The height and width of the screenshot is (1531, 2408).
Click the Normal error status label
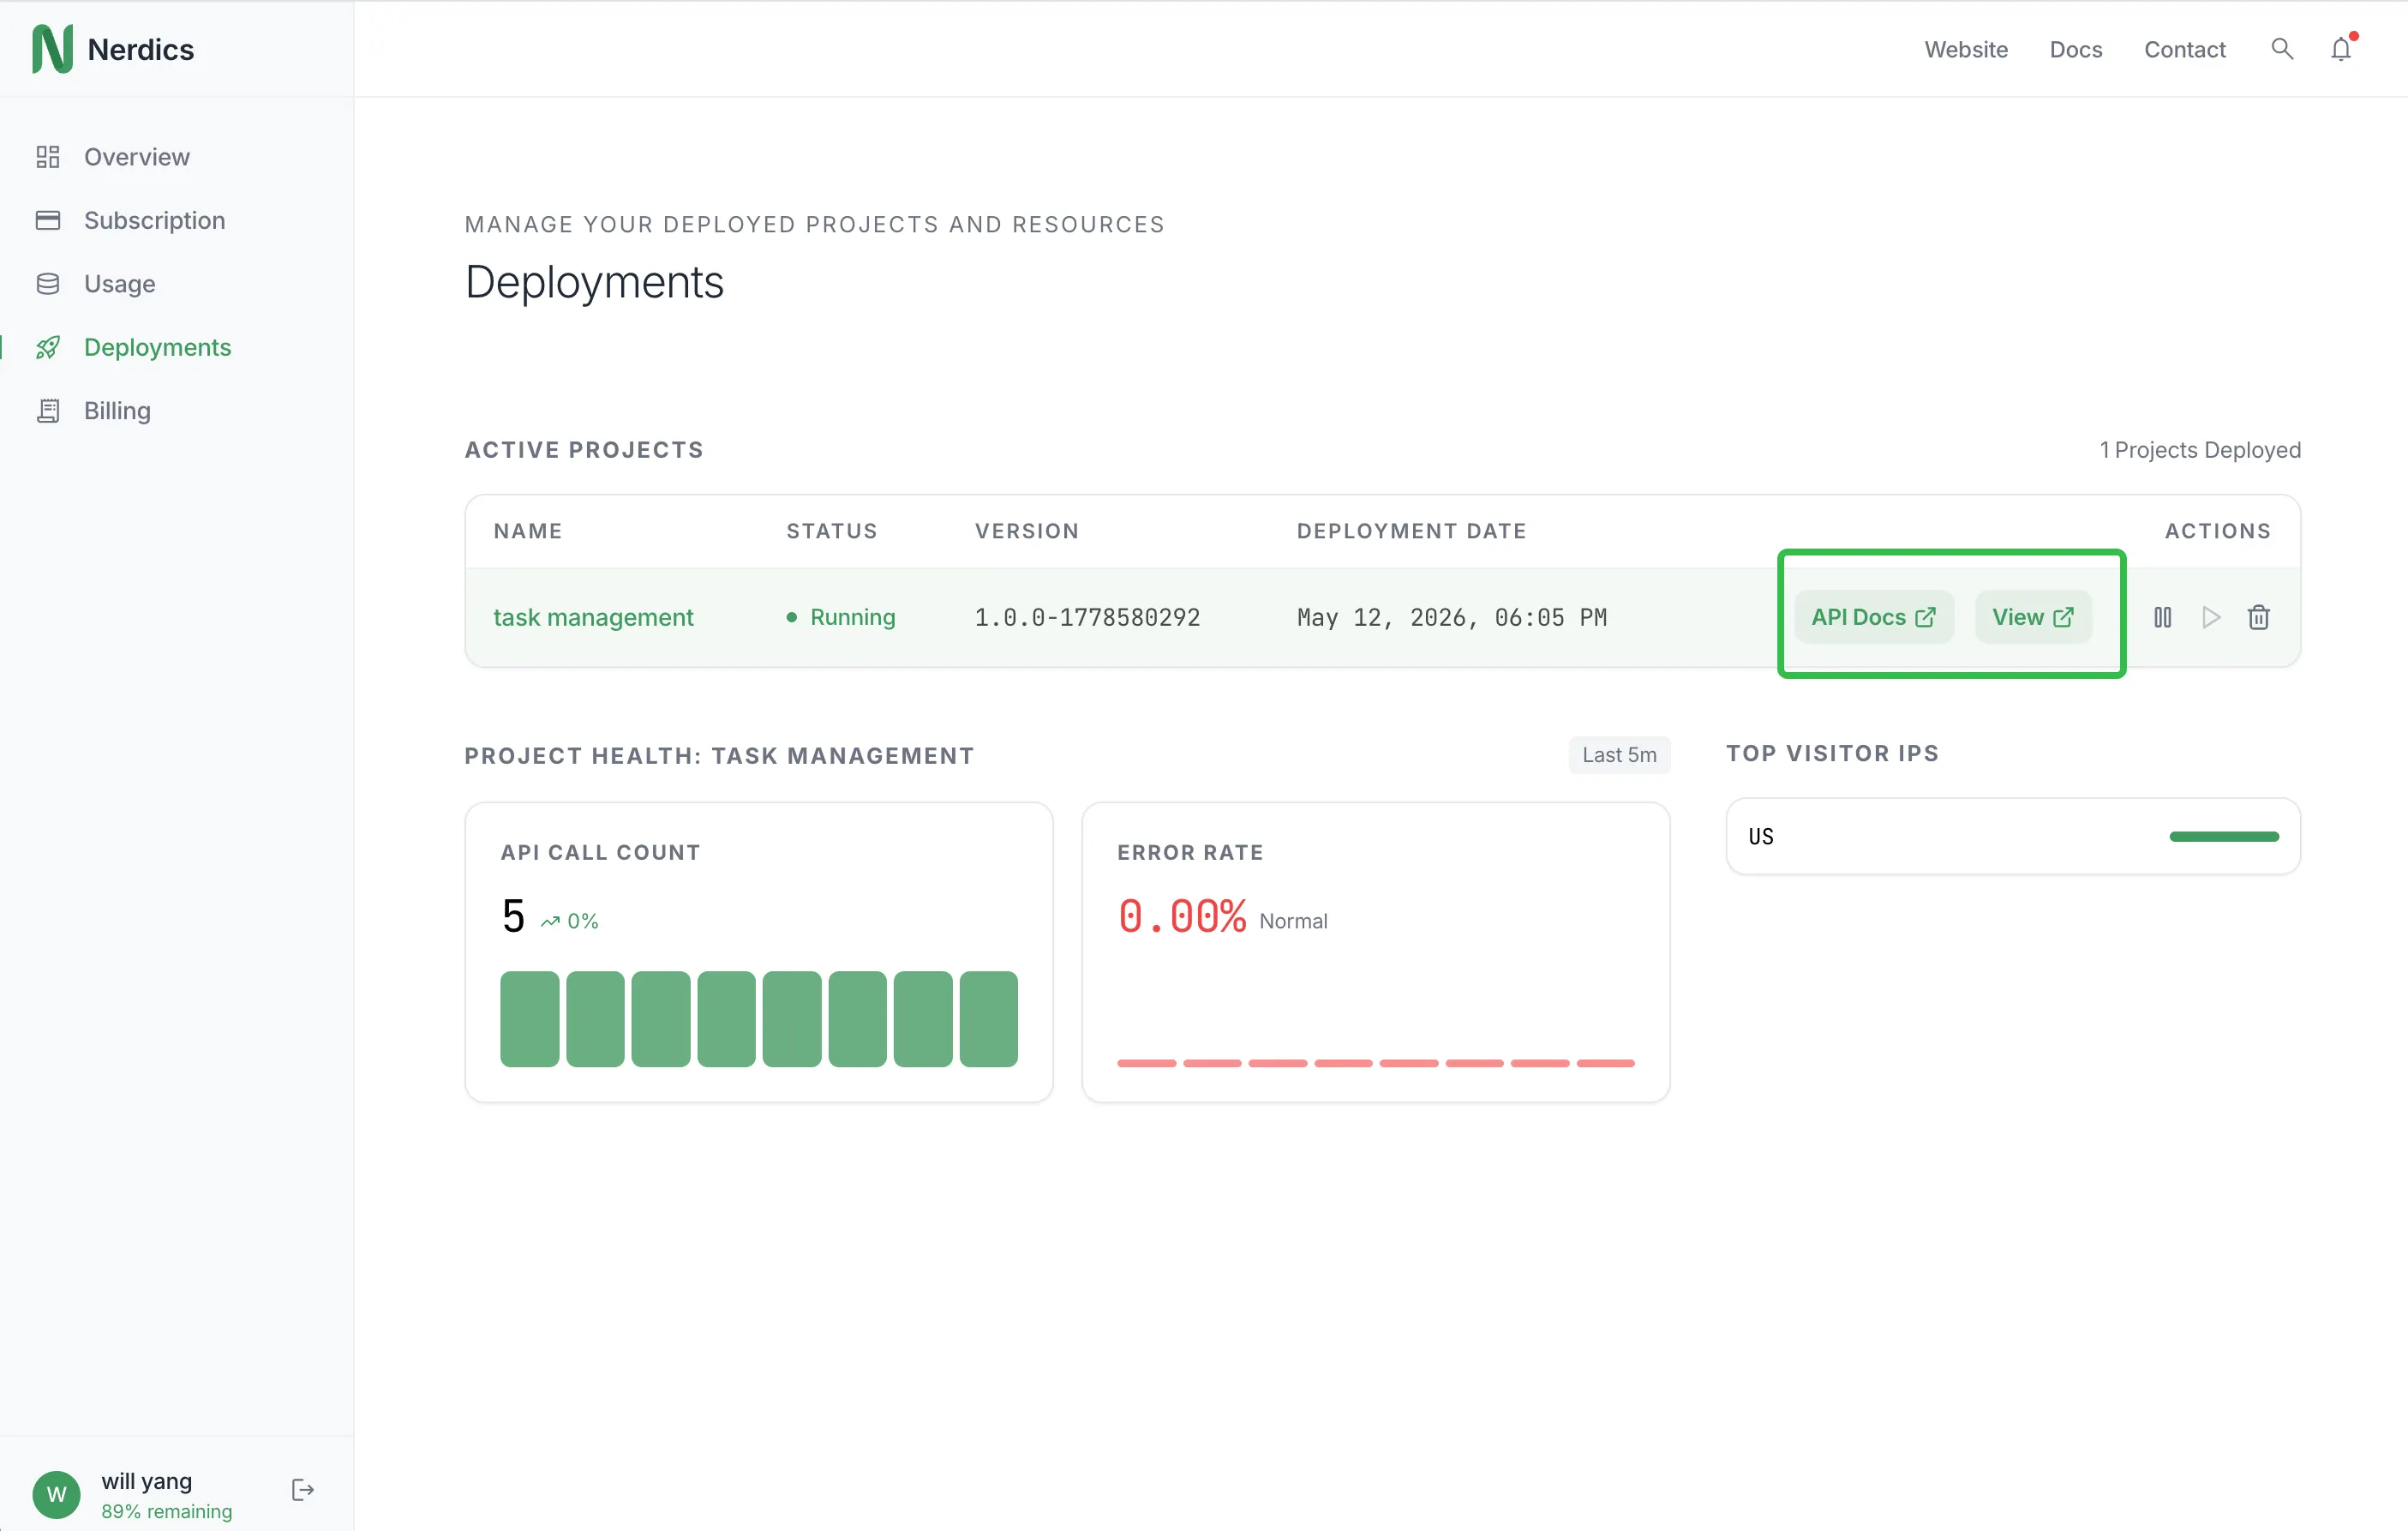1293,922
